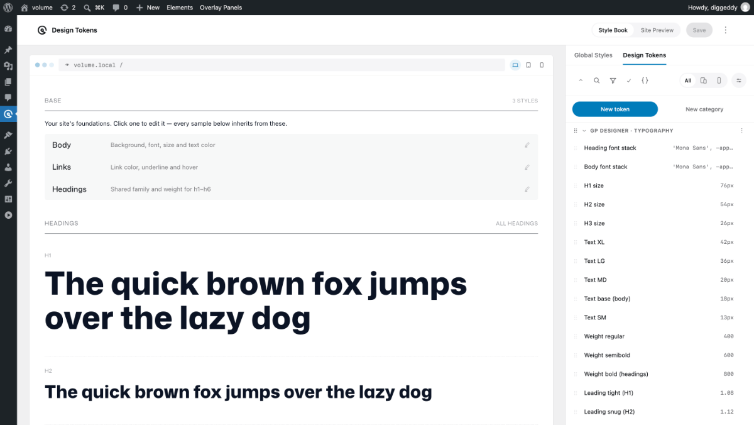This screenshot has width=754, height=425.
Task: Click the play-circle icon in the sidebar
Action: [x=8, y=215]
